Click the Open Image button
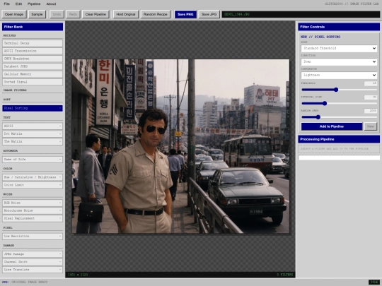The image size is (382, 286). pyautogui.click(x=14, y=14)
